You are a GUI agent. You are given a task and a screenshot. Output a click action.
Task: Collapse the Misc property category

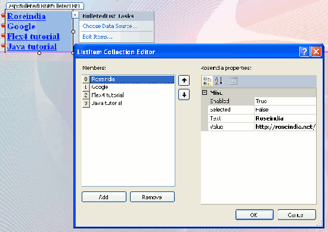click(x=205, y=92)
